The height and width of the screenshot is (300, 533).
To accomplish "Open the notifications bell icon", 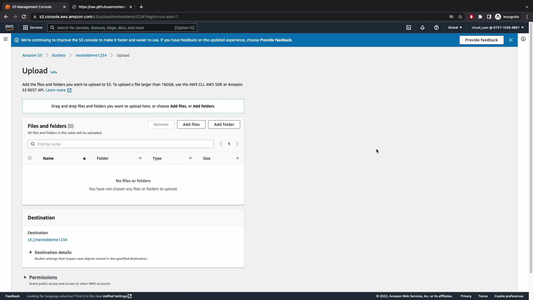I will coord(422,27).
